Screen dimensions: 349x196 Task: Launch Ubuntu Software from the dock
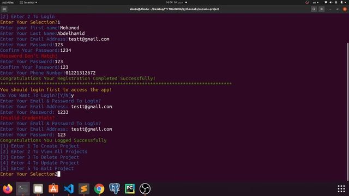click(53, 189)
